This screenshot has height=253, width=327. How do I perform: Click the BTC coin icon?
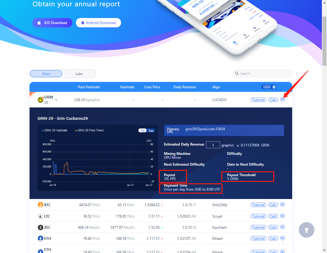click(41, 205)
